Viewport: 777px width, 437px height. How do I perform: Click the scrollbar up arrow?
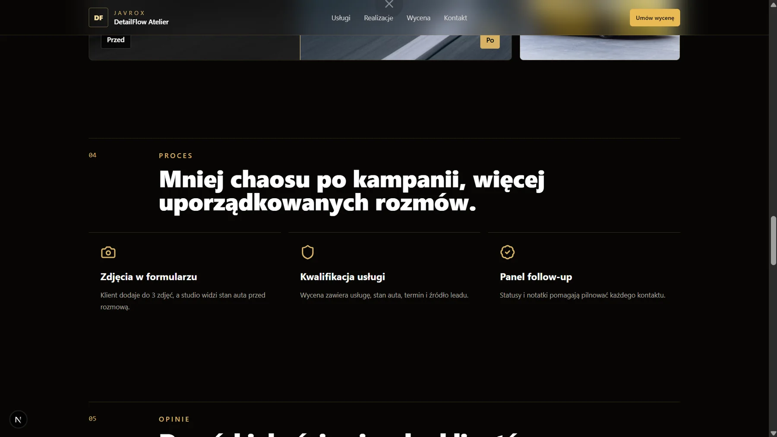coord(773,4)
